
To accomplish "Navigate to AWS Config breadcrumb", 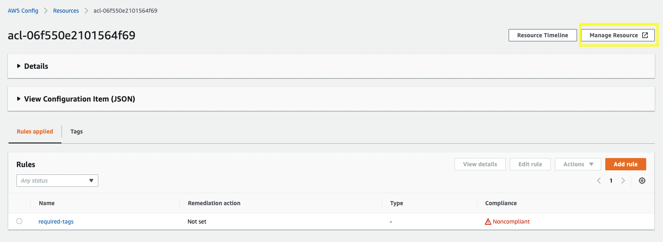I will coord(23,11).
